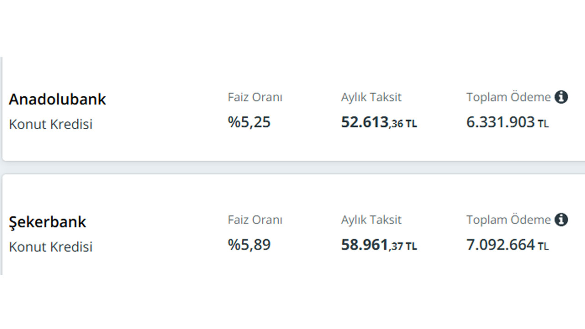Click Şekerbank monthly installment 58.961,37 TL
Screen dimensions: 585x329
[379, 245]
